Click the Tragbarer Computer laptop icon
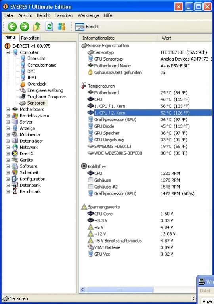Image resolution: width=214 pixels, height=304 pixels. [x=23, y=97]
